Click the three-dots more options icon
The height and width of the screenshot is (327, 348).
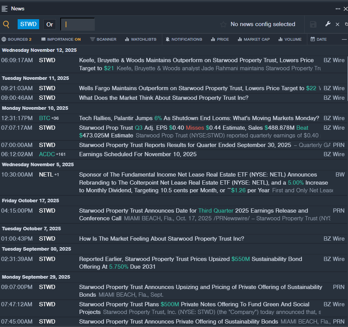(x=338, y=9)
